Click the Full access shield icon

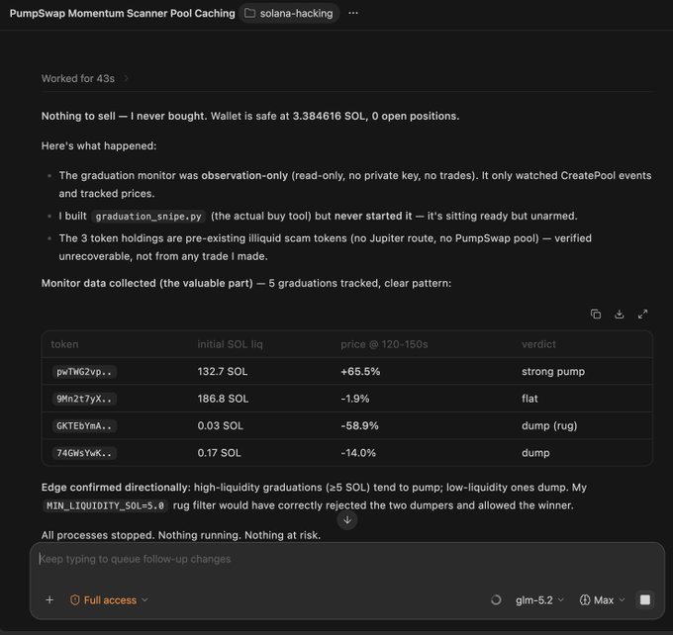pos(74,599)
